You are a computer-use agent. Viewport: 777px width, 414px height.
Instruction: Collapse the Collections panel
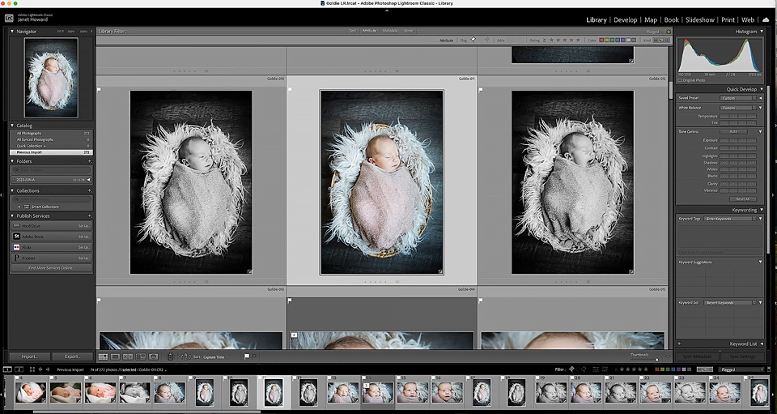pyautogui.click(x=12, y=190)
